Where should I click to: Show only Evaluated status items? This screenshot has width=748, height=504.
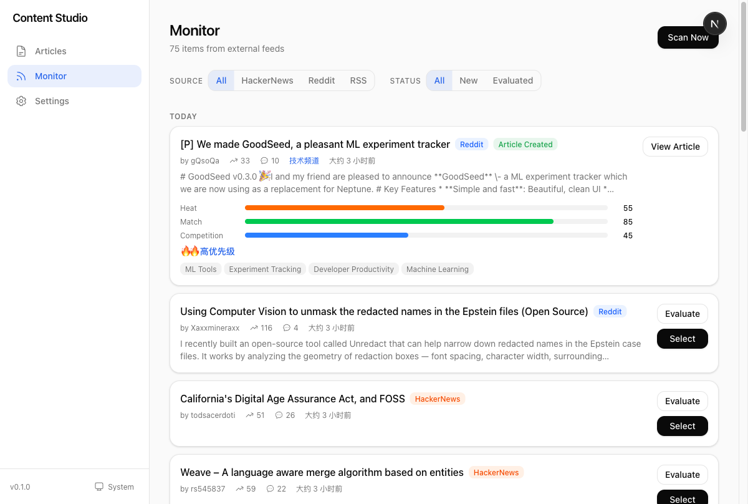click(x=512, y=80)
